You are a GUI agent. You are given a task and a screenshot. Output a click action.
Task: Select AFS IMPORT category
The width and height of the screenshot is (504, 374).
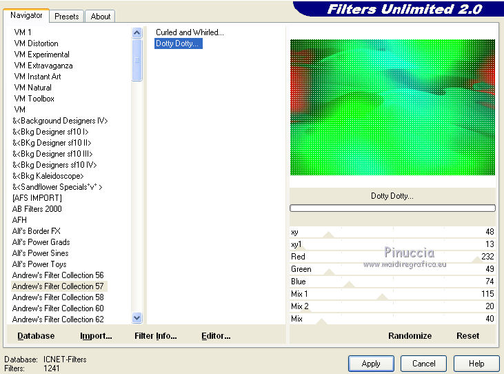pyautogui.click(x=37, y=198)
